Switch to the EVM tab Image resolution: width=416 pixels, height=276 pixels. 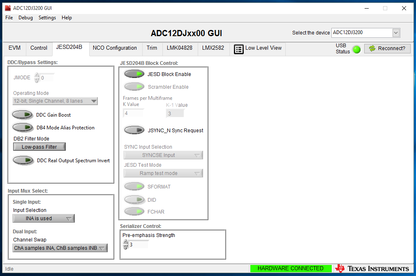click(x=14, y=48)
